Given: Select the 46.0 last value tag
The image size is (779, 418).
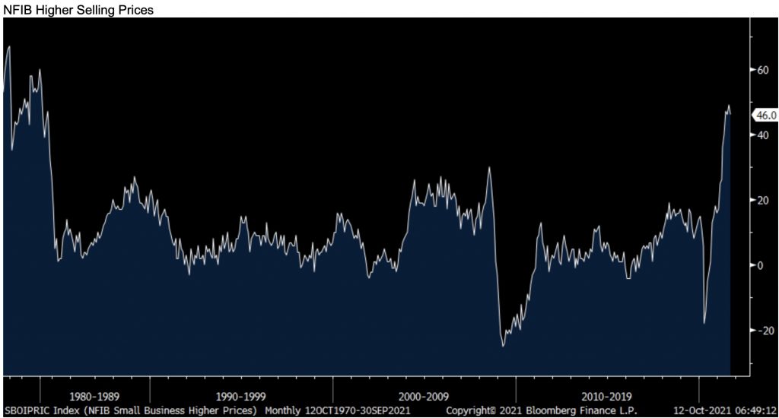Looking at the screenshot, I should point(764,116).
